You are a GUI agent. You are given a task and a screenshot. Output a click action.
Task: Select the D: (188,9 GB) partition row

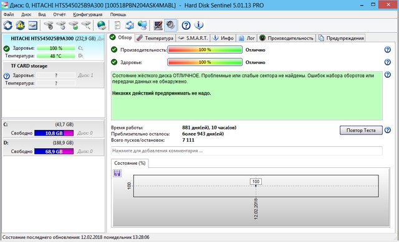(x=53, y=147)
